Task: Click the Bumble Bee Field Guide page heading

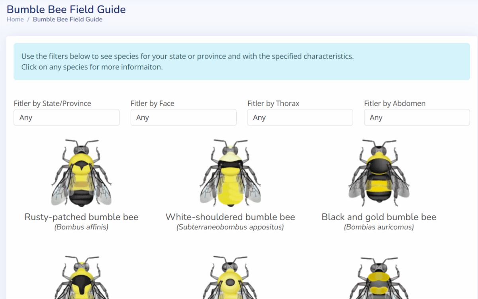Action: point(66,9)
